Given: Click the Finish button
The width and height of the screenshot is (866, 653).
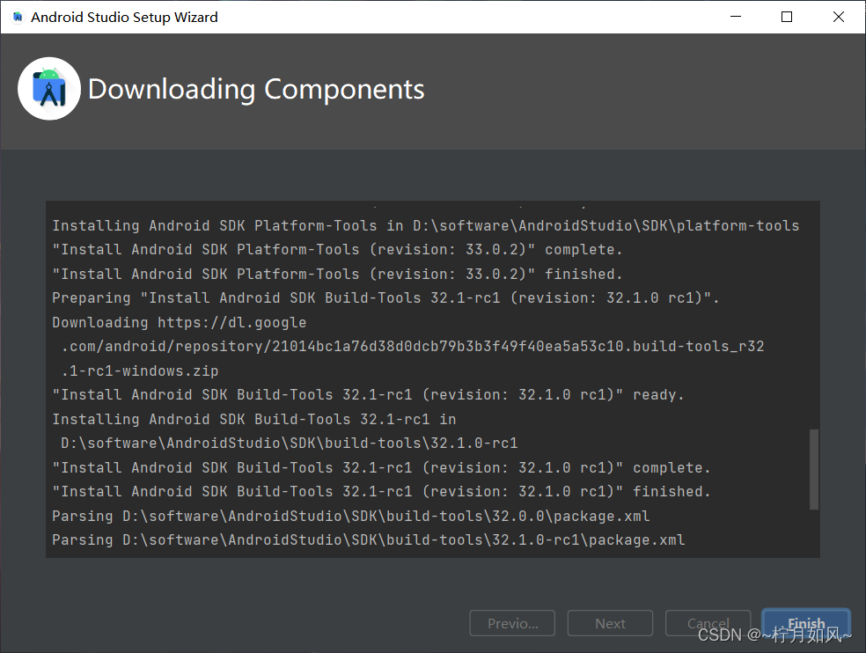Looking at the screenshot, I should (806, 623).
